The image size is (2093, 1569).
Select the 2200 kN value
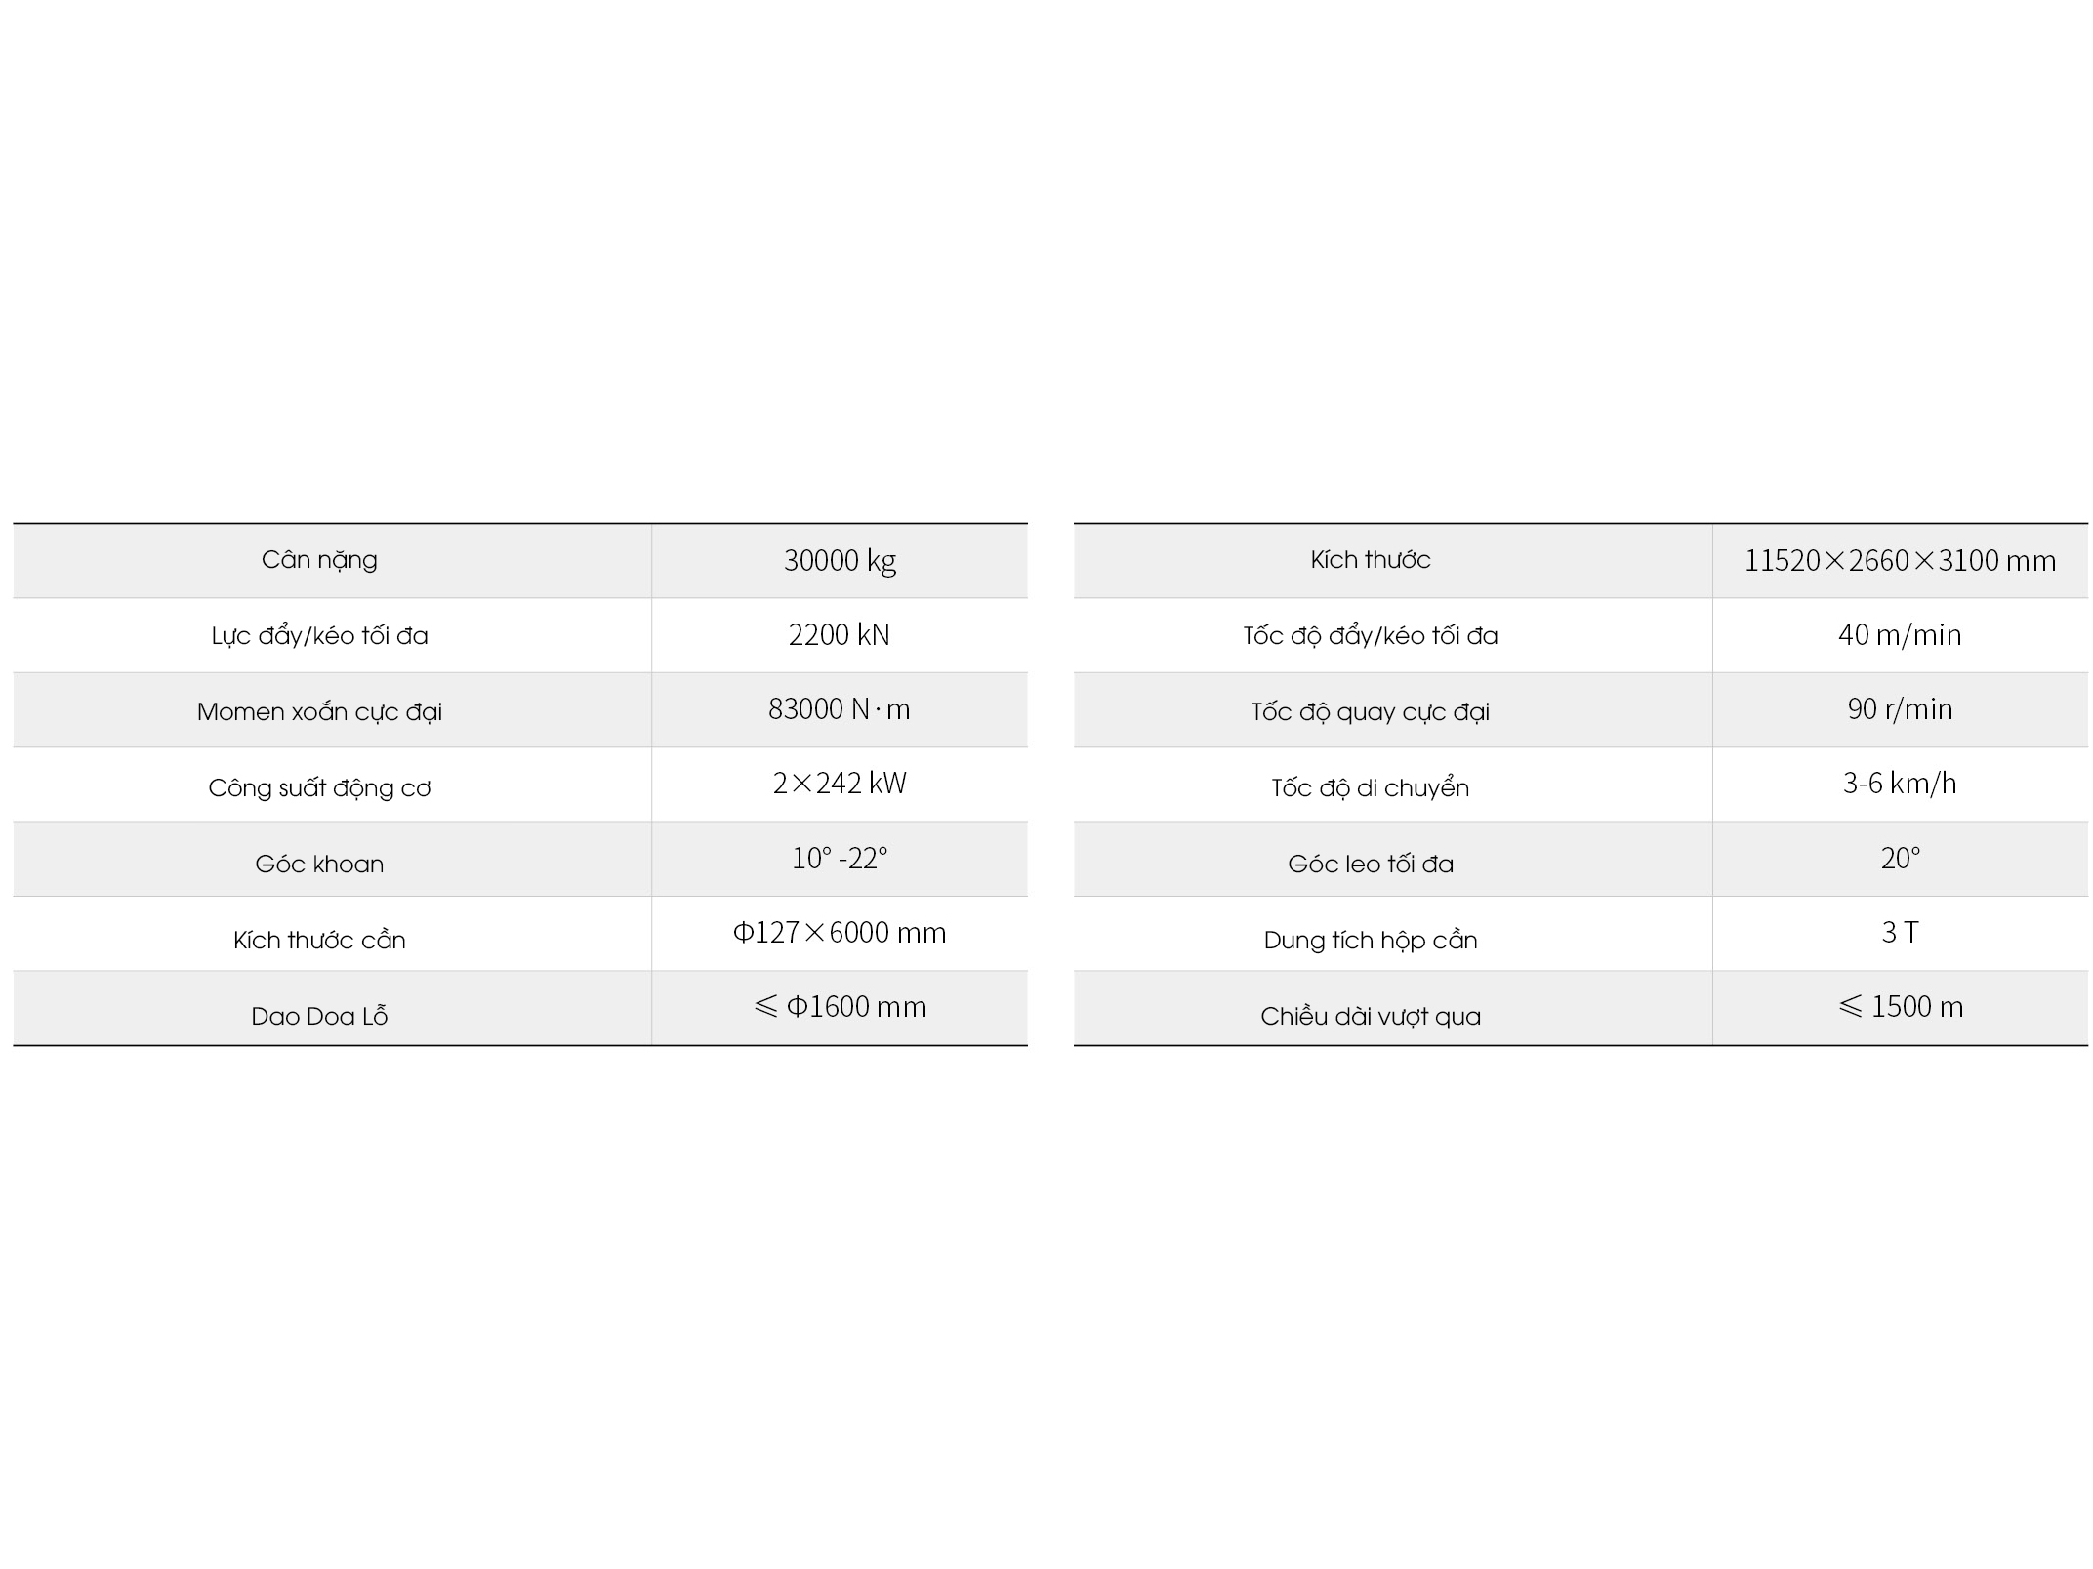pos(840,635)
